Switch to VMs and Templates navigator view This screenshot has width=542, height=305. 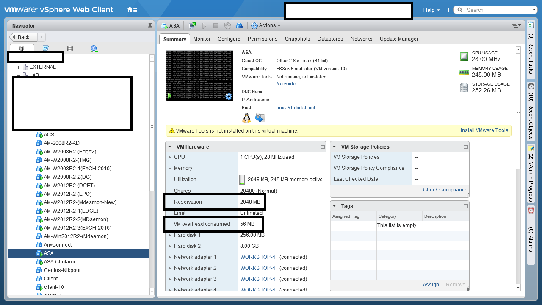46,49
